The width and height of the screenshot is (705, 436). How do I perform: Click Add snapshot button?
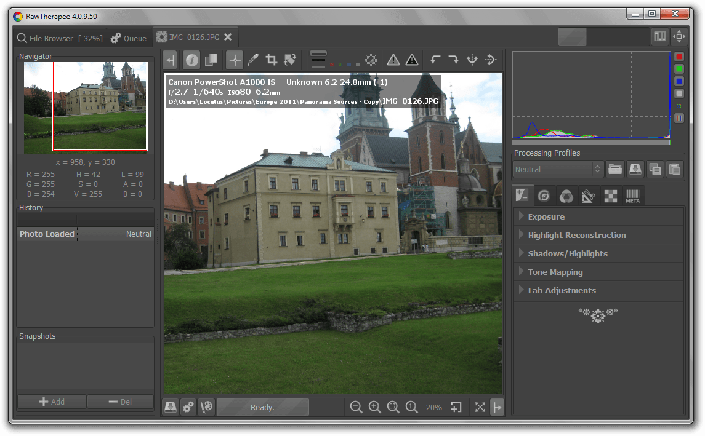pyautogui.click(x=52, y=402)
